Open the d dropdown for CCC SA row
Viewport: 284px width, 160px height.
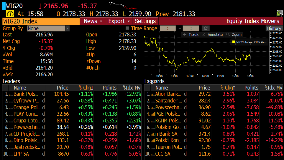(x=185, y=154)
